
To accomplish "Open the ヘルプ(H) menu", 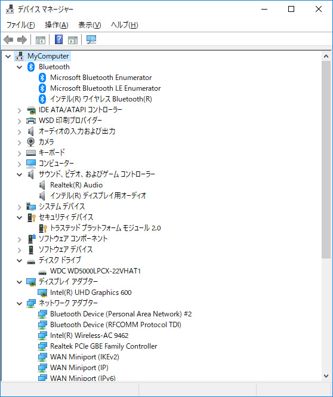I will pyautogui.click(x=125, y=25).
